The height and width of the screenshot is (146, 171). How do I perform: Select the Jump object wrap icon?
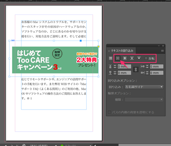tap(132, 58)
